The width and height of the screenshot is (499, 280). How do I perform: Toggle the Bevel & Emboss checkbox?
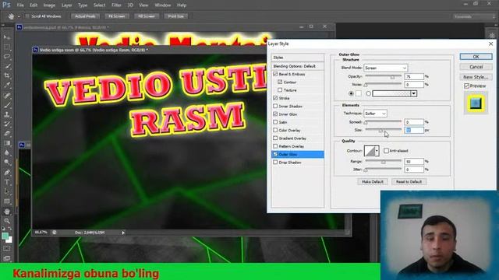tap(275, 74)
